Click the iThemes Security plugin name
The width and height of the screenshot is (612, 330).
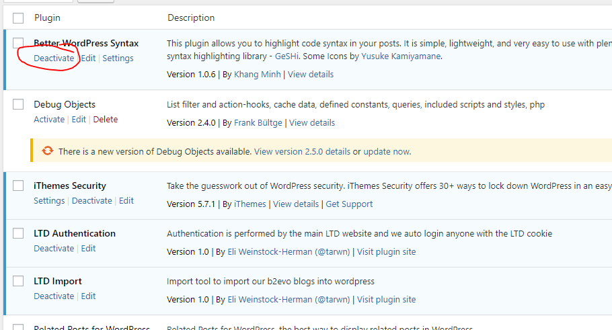pyautogui.click(x=70, y=185)
